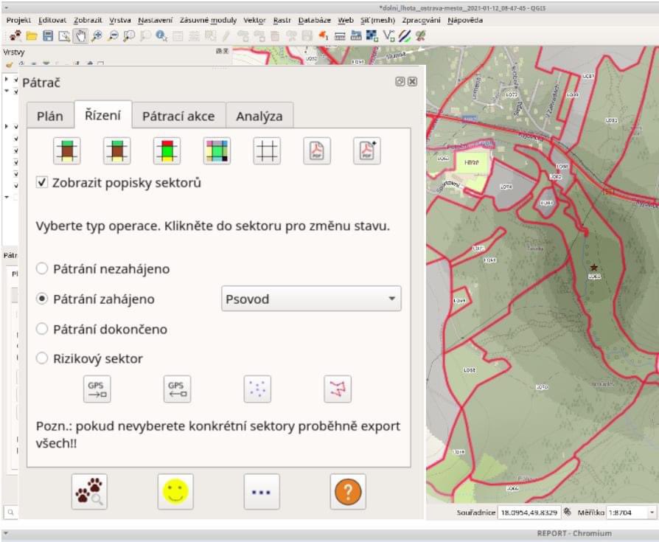Click the star marker on the map
The width and height of the screenshot is (659, 542).
pos(594,267)
